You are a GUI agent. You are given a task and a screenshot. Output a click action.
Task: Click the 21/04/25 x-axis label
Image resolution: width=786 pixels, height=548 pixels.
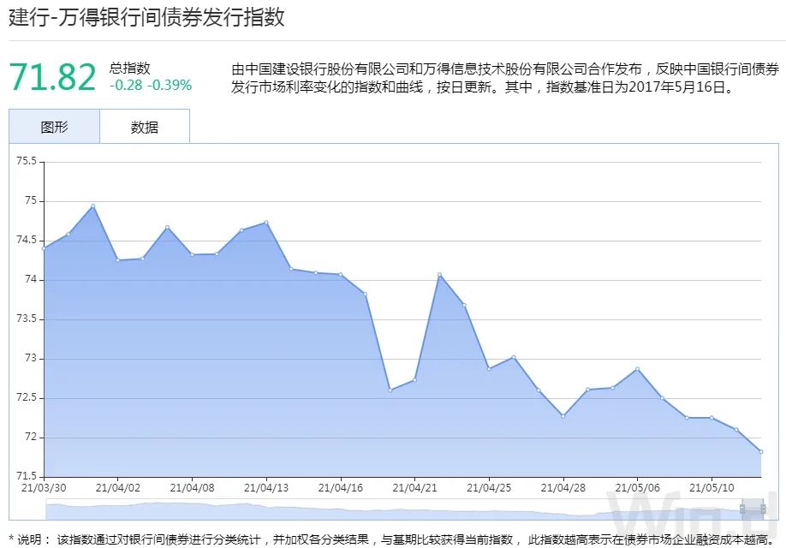(489, 488)
